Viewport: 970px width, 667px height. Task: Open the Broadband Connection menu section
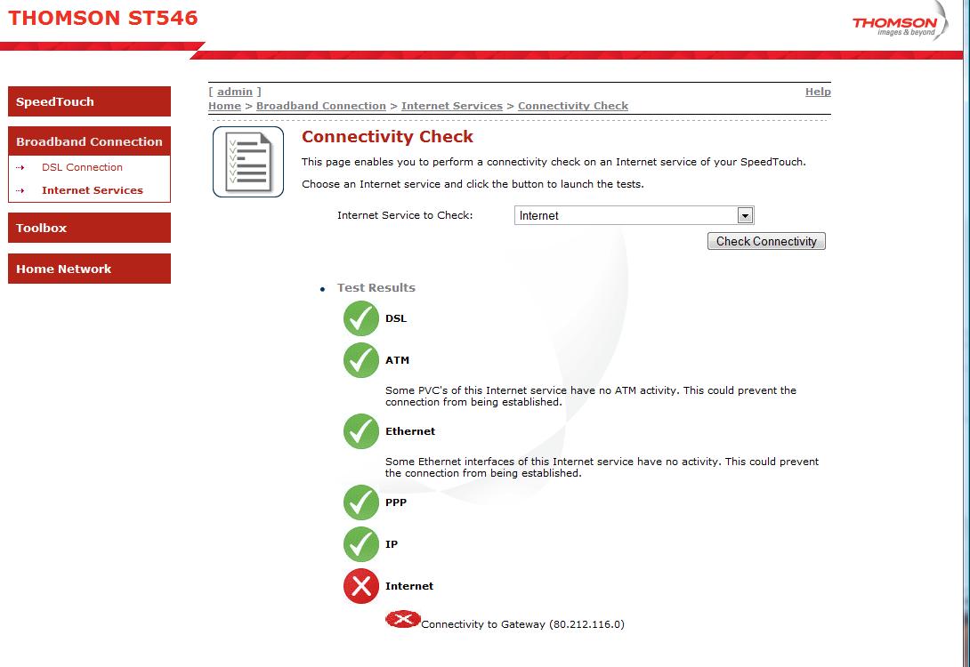coord(89,141)
